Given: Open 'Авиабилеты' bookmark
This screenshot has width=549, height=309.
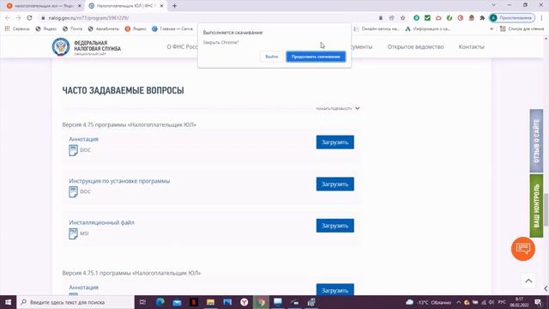Looking at the screenshot, I should pyautogui.click(x=104, y=28).
